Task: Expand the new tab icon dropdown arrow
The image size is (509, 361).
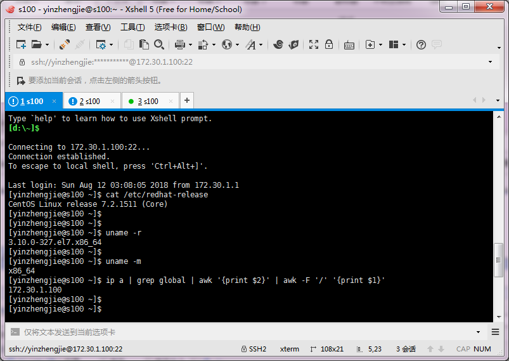Action: 380,45
